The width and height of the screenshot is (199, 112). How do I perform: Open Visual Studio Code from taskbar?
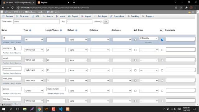tap(61, 109)
